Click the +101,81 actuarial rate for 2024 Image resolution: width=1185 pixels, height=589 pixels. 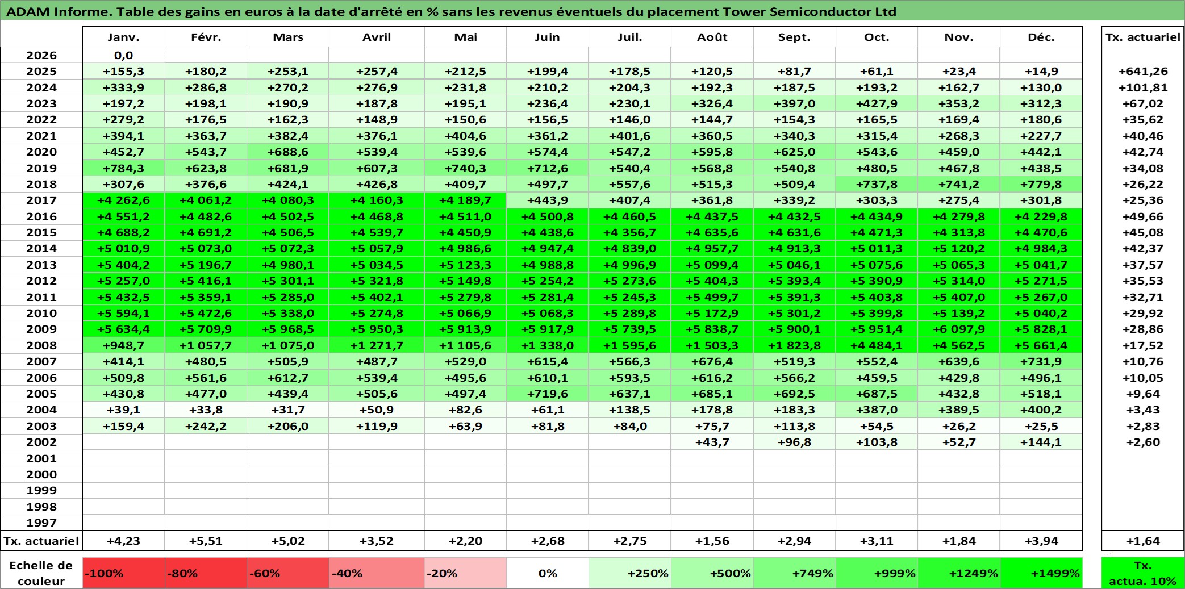point(1143,87)
